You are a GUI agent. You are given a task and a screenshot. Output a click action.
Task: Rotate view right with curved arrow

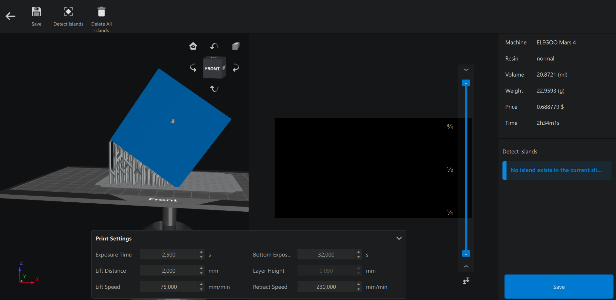pos(236,68)
